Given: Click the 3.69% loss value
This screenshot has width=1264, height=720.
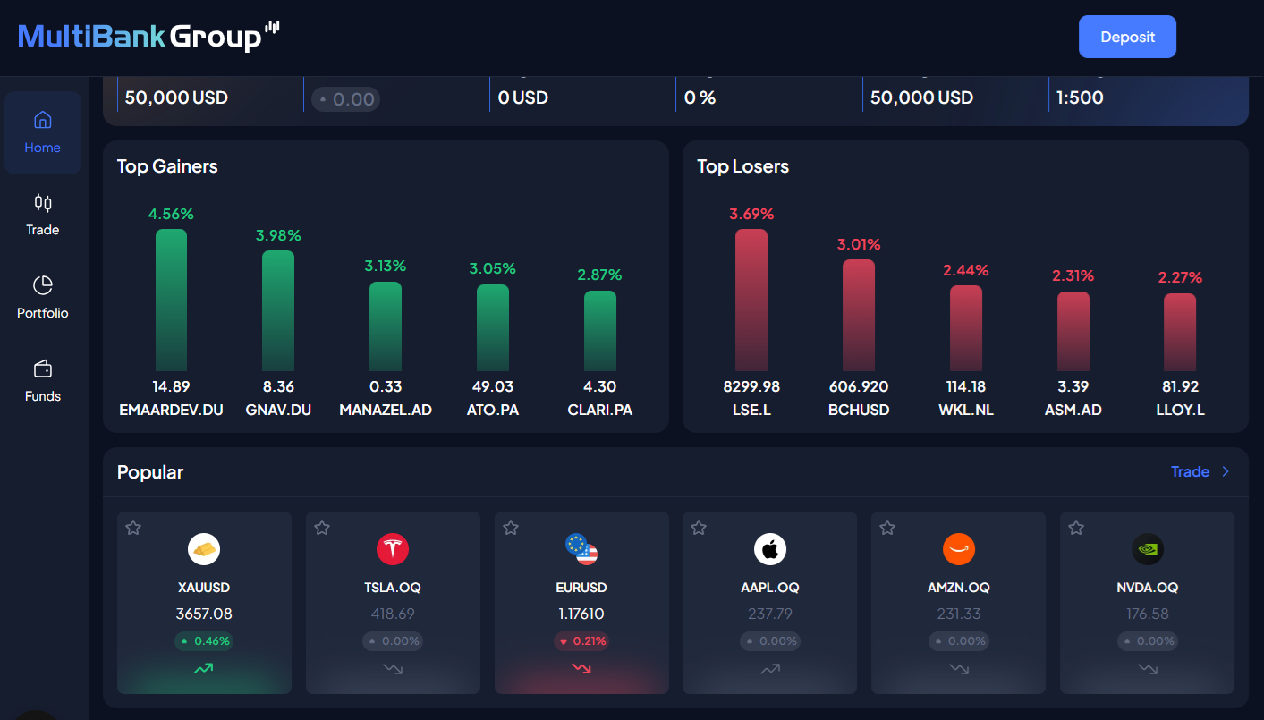Looking at the screenshot, I should pyautogui.click(x=751, y=214).
